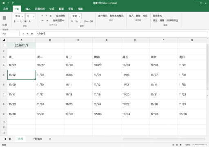Click the cell borders icon
The width and height of the screenshot is (209, 147).
(x=25, y=21)
